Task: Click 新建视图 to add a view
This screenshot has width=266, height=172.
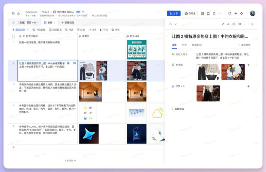Action: (x=68, y=22)
